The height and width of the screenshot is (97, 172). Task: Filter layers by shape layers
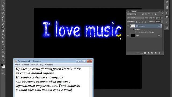tap(152, 14)
